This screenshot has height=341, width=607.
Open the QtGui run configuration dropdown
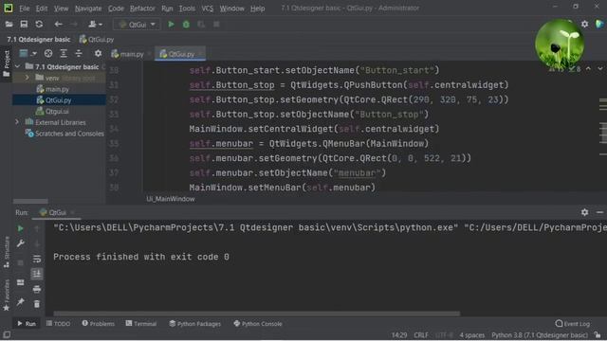(137, 25)
